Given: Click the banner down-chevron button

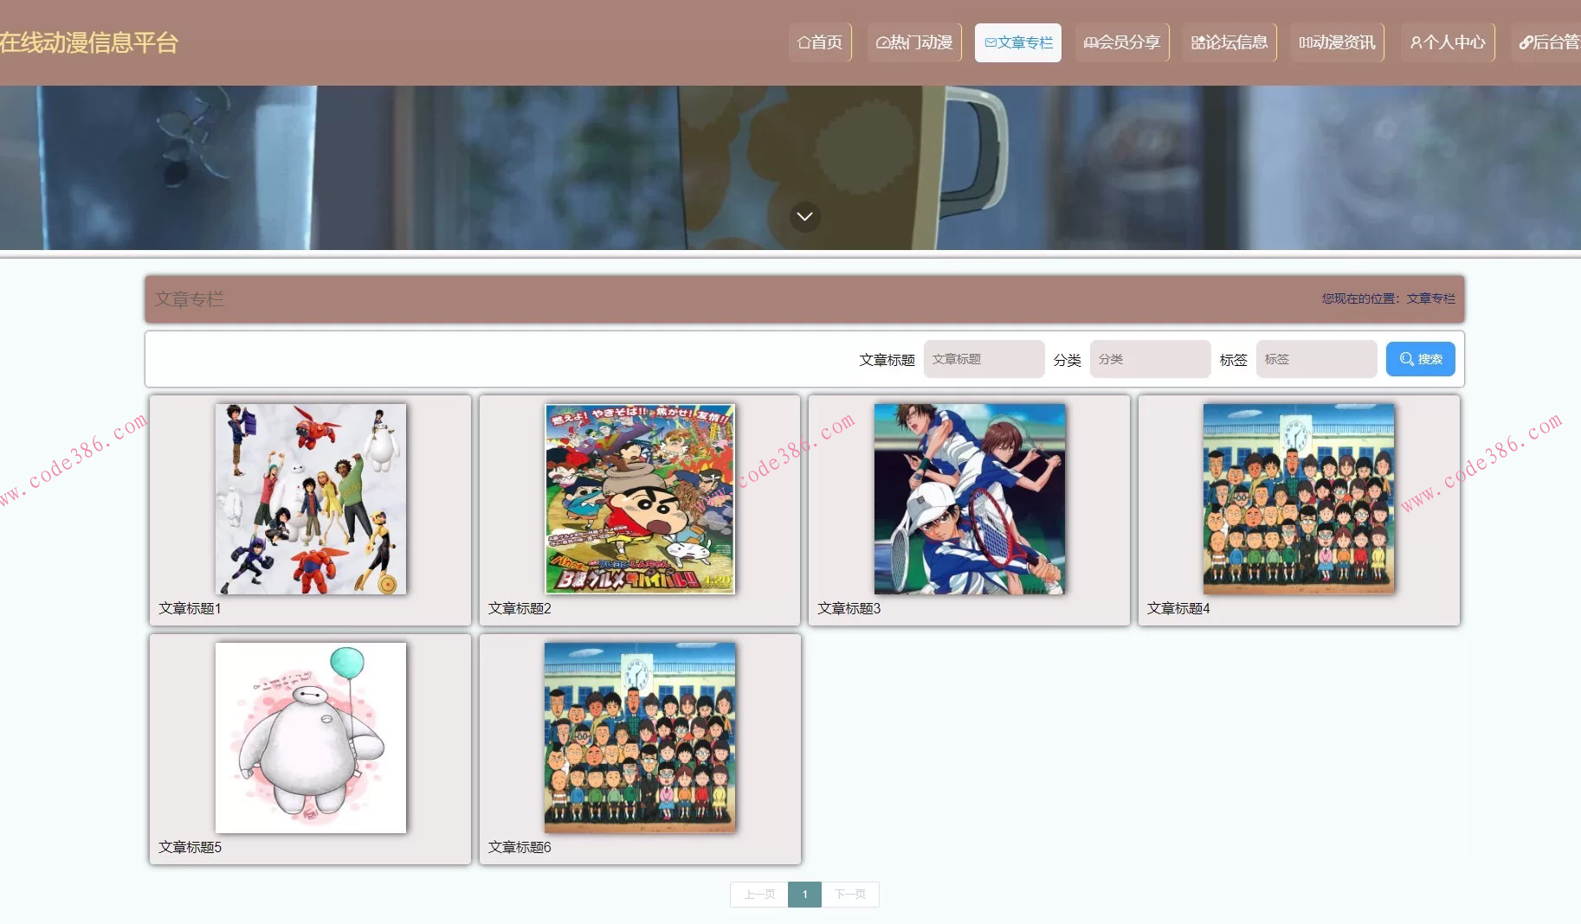Looking at the screenshot, I should pyautogui.click(x=805, y=216).
